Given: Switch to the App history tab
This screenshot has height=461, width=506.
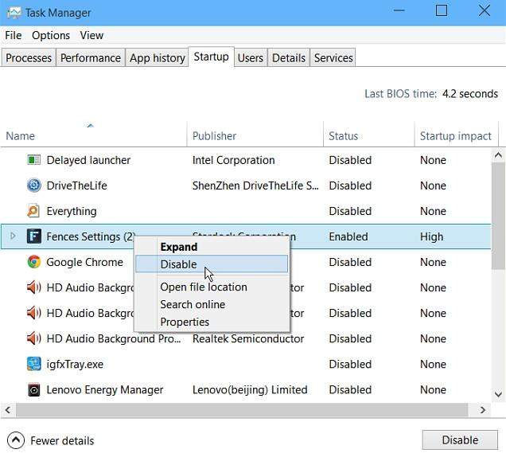Looking at the screenshot, I should coord(158,58).
